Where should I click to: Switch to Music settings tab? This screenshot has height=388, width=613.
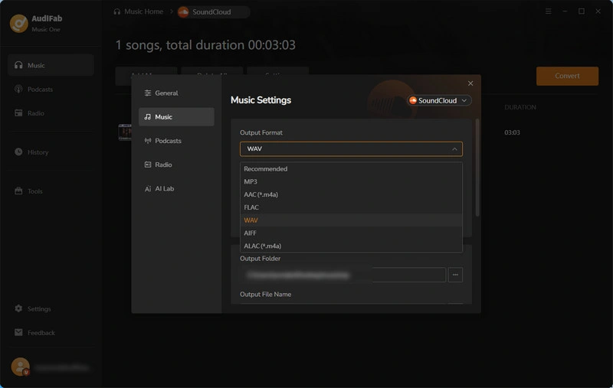pyautogui.click(x=176, y=117)
